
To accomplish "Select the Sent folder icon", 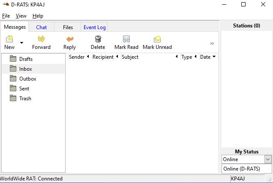I will click(x=13, y=88).
